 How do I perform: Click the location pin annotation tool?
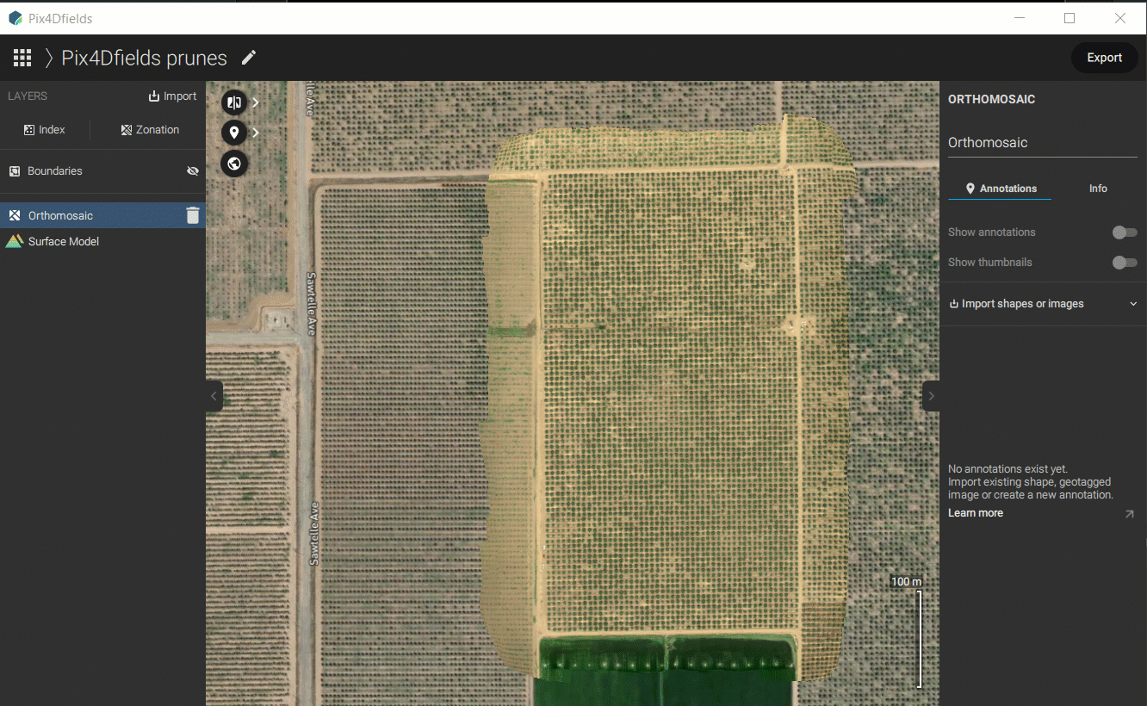tap(233, 133)
